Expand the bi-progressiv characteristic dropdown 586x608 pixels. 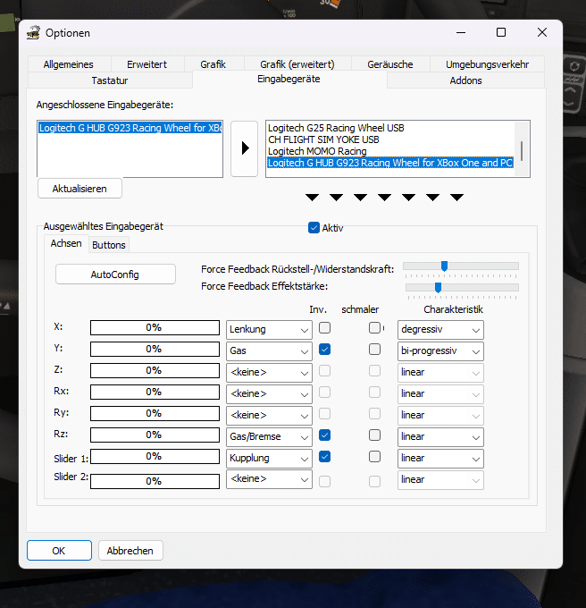pos(440,351)
